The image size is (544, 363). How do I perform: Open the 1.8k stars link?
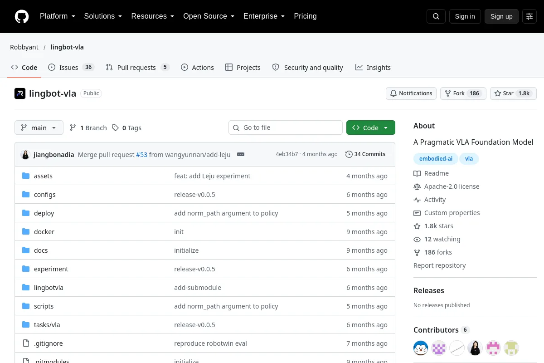[433, 226]
